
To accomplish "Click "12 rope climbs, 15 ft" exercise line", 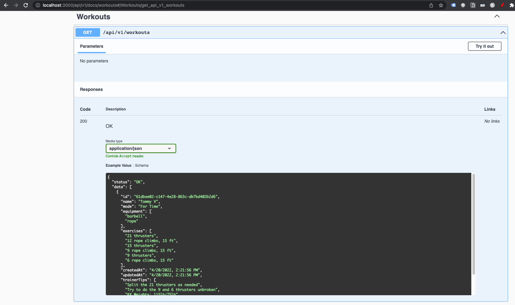I will pos(150,241).
